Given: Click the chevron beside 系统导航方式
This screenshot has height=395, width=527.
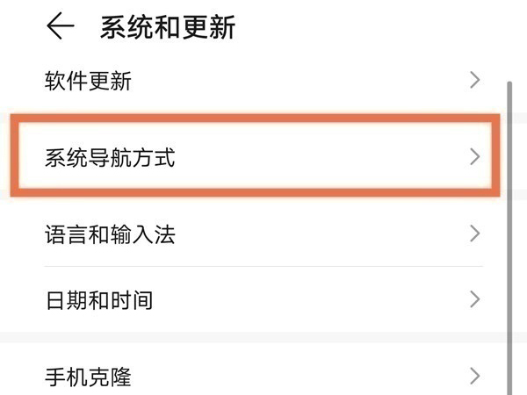Looking at the screenshot, I should tap(475, 157).
